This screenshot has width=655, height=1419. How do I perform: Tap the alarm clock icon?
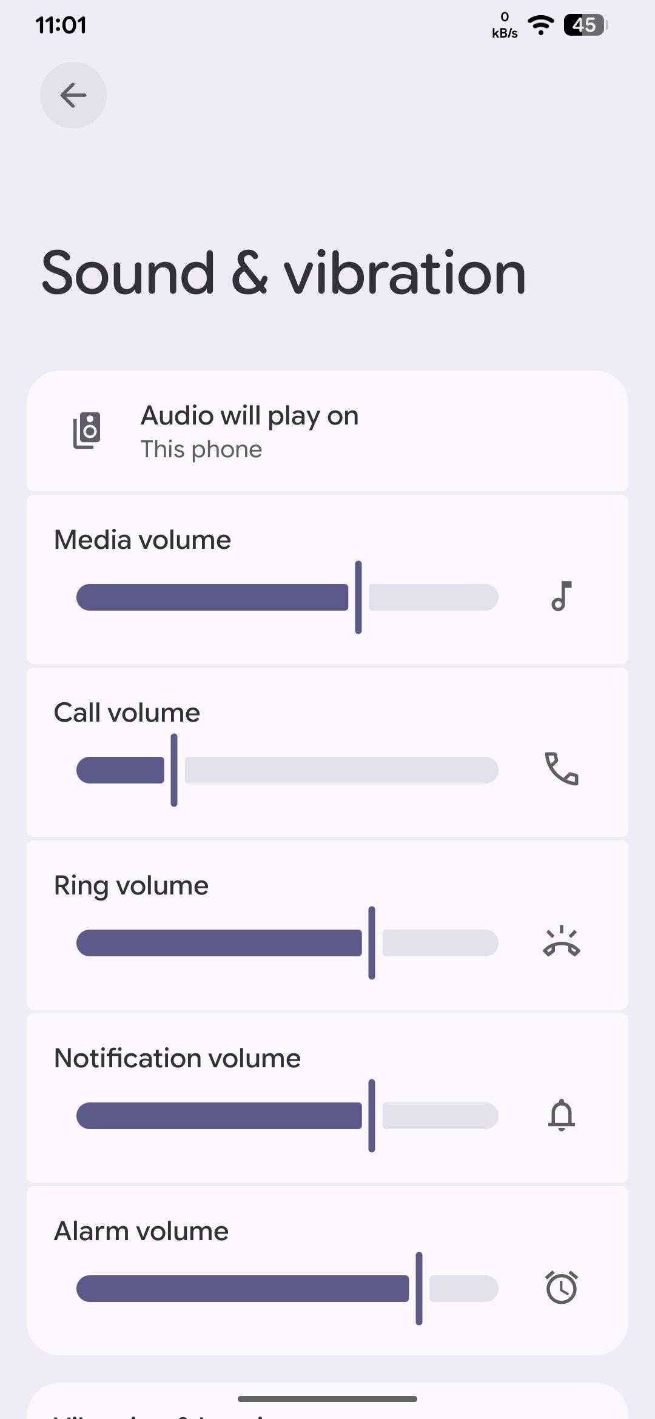click(562, 1287)
